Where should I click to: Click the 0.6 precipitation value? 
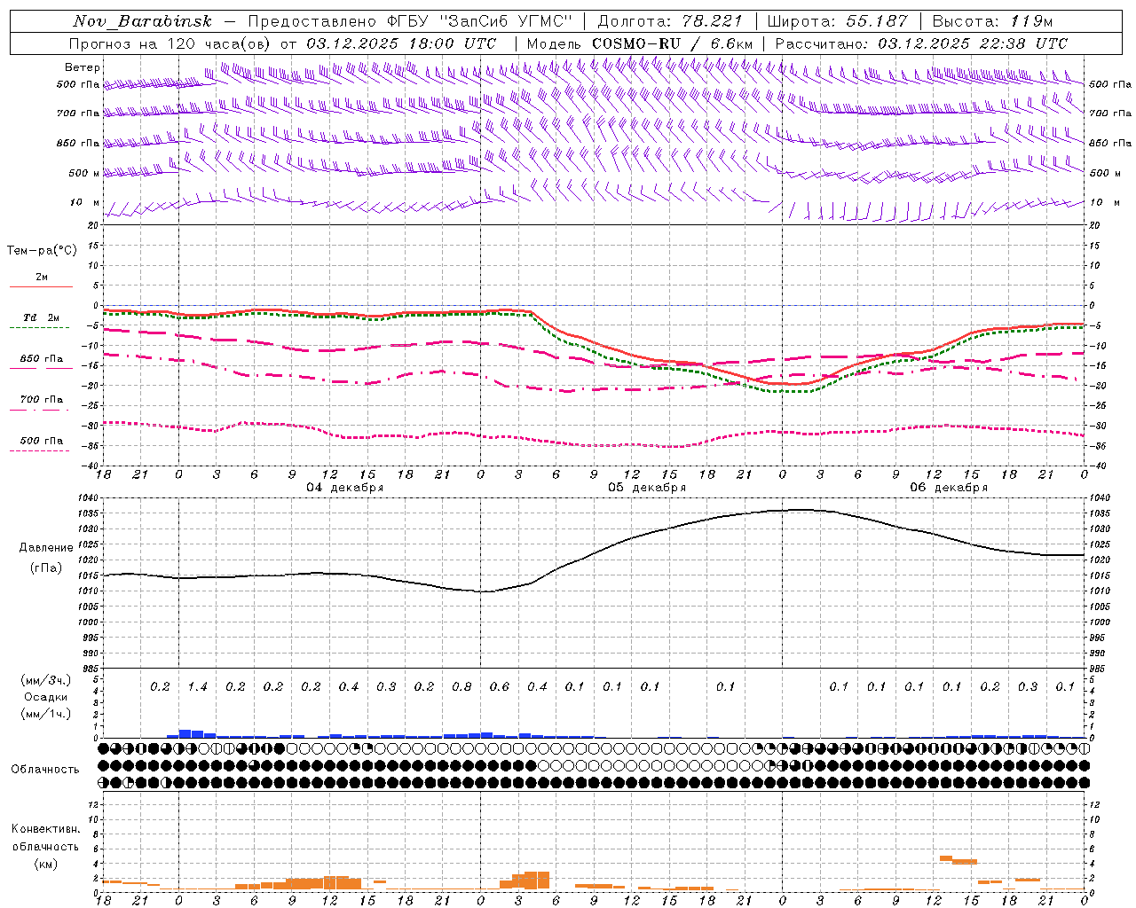pos(500,687)
